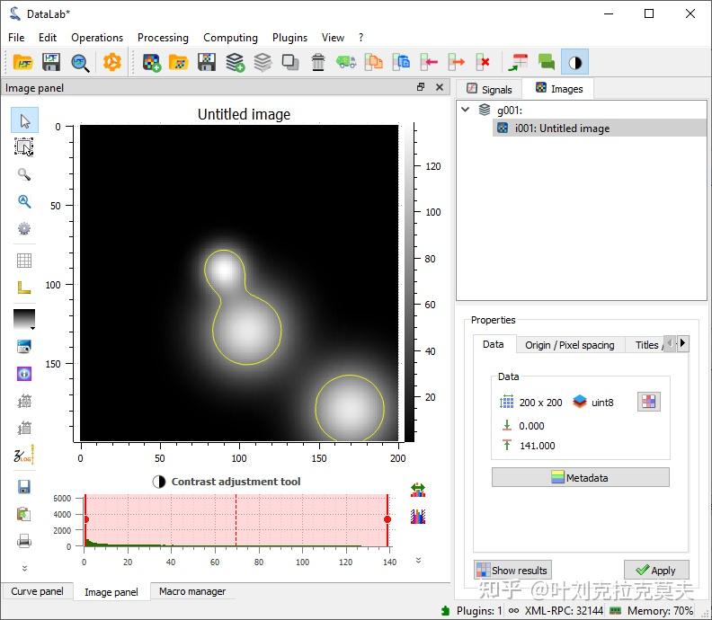Switch to the Signals tab
The width and height of the screenshot is (712, 620).
pos(489,89)
